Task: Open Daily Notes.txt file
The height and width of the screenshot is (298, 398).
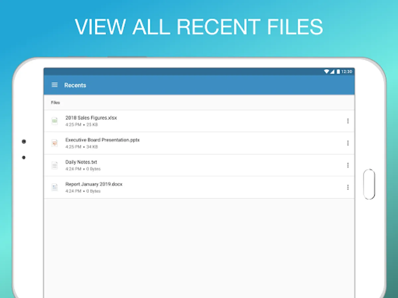Action: [199, 165]
